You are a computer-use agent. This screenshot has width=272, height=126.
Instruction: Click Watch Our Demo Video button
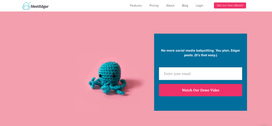[x=201, y=90]
